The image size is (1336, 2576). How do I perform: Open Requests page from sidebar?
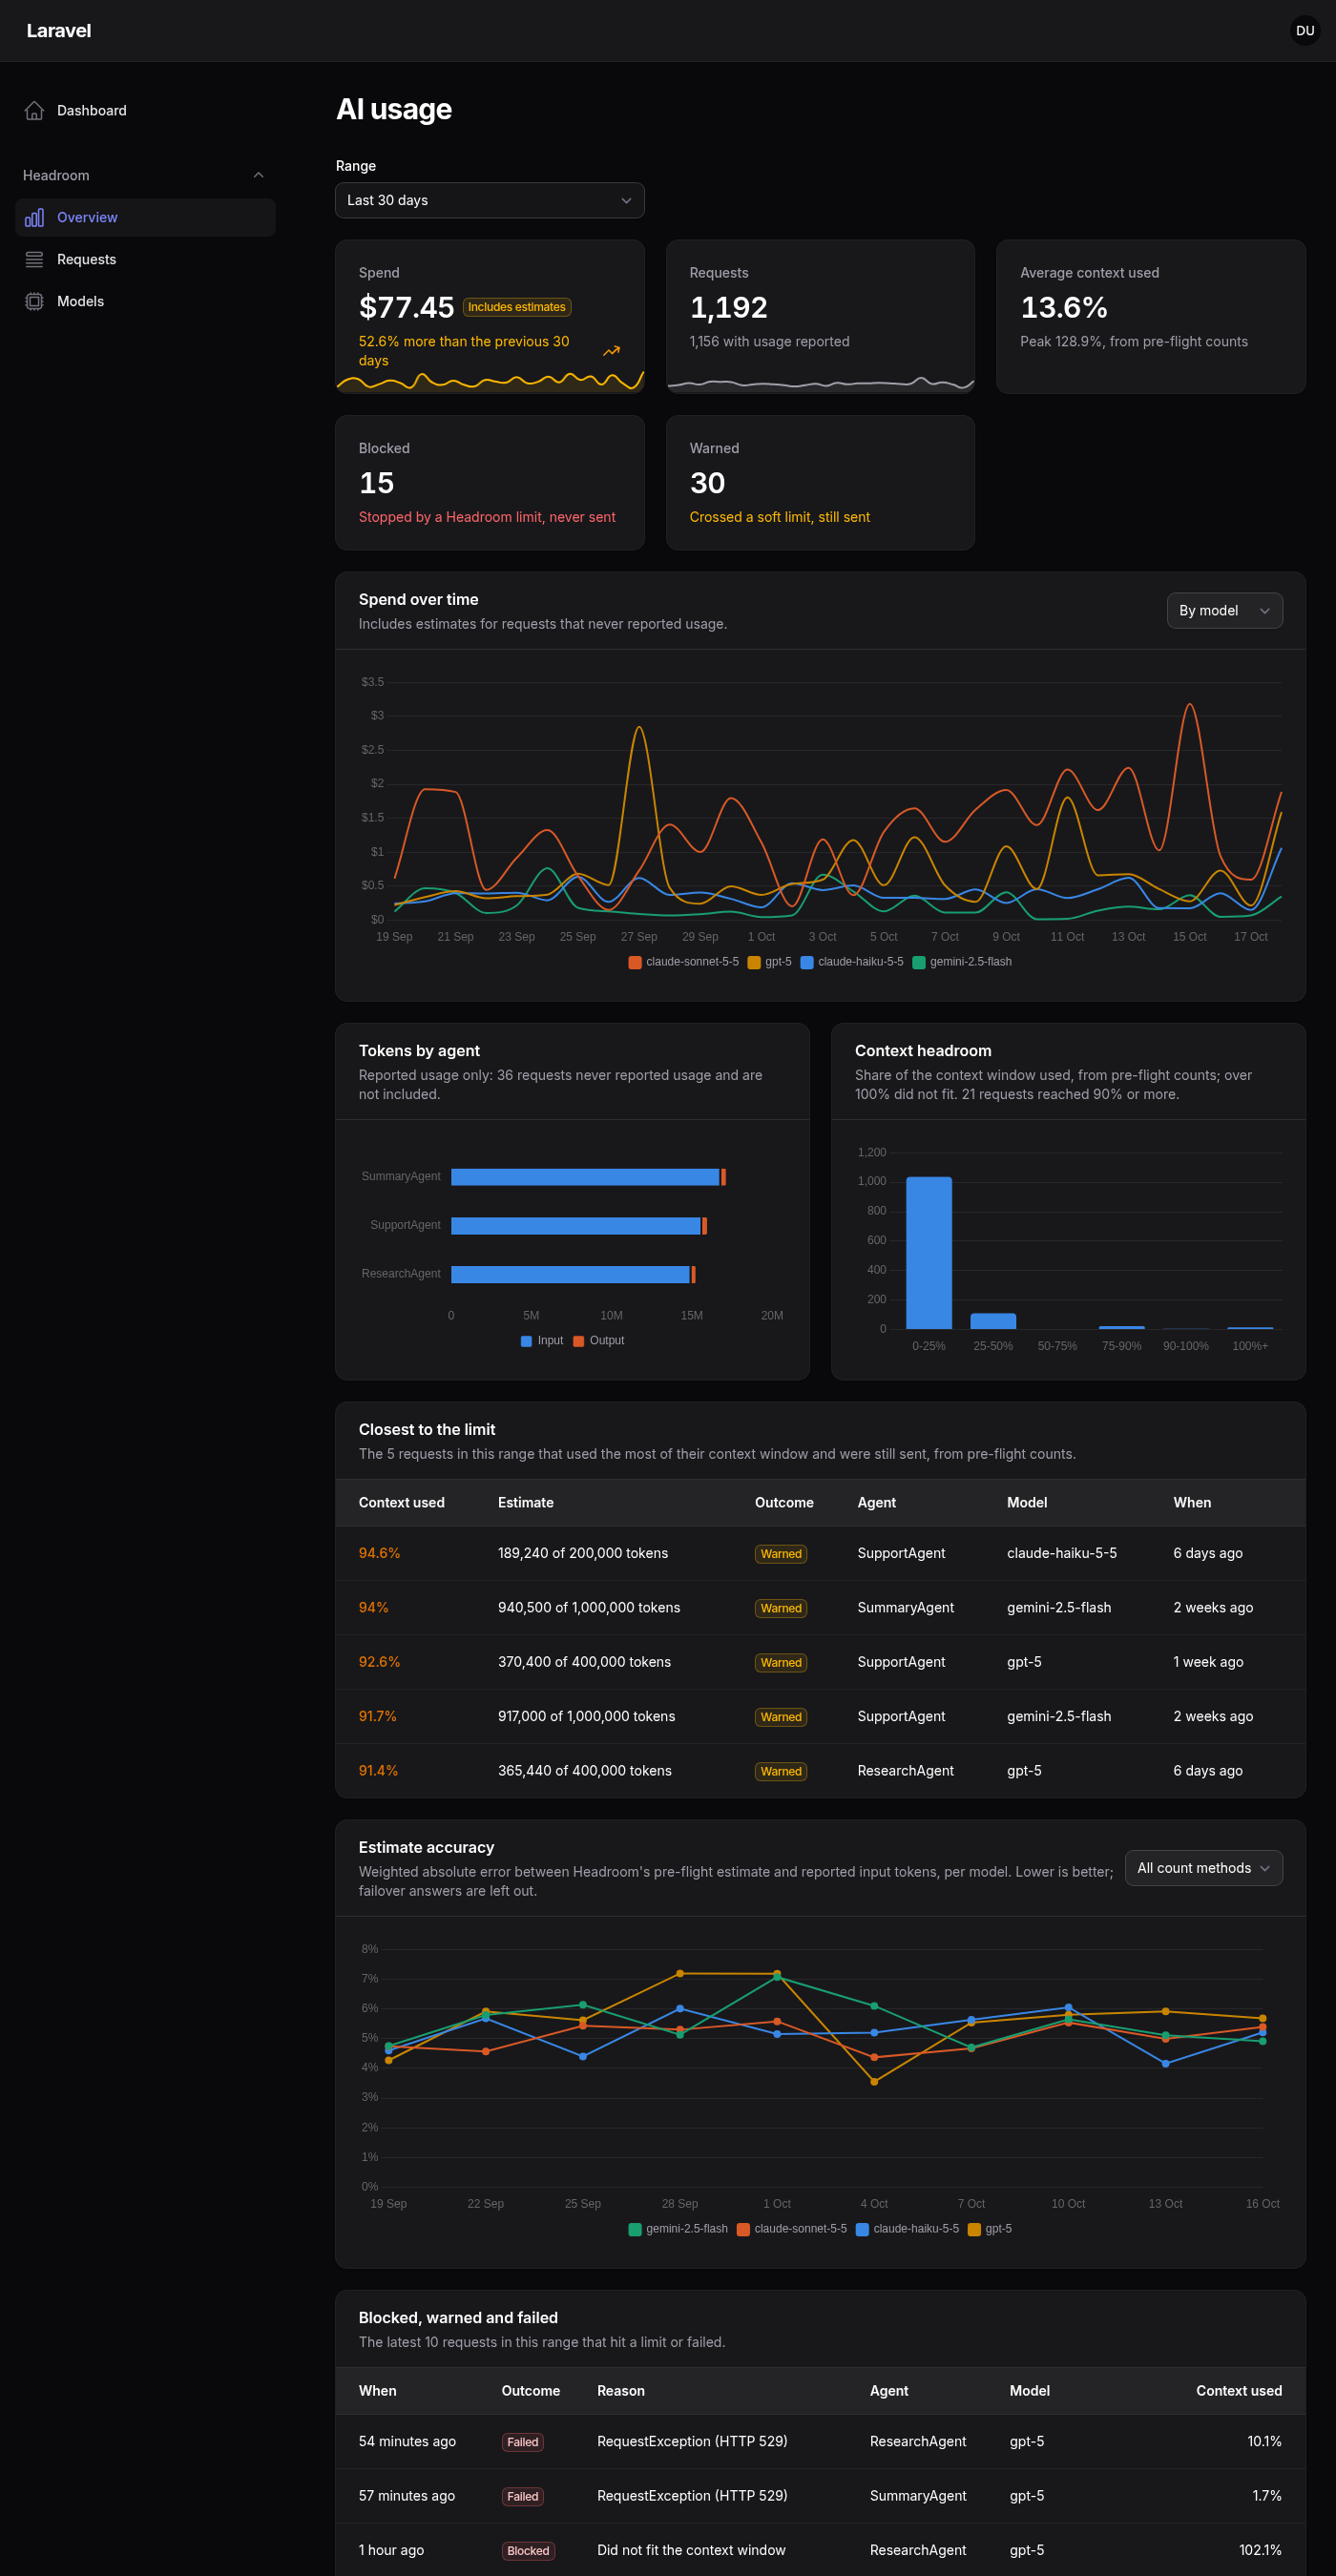(145, 260)
